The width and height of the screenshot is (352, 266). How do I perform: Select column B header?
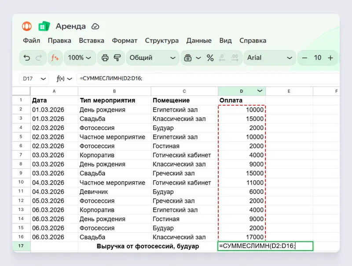pyautogui.click(x=114, y=91)
